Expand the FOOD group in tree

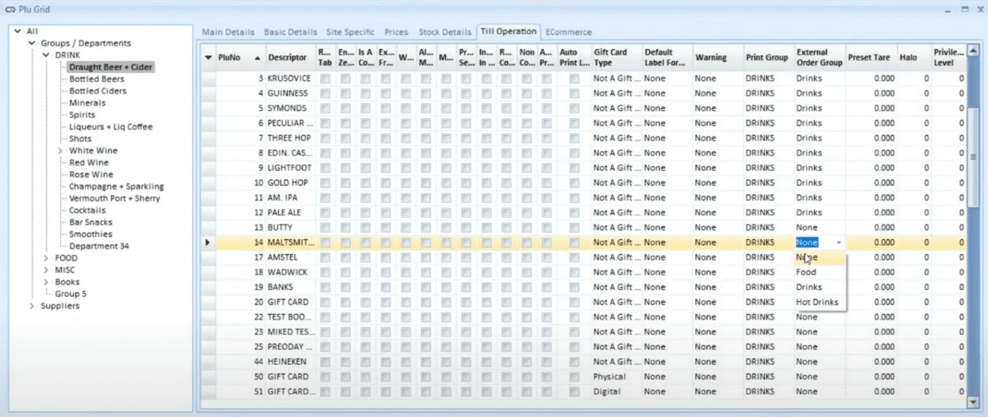tap(46, 258)
